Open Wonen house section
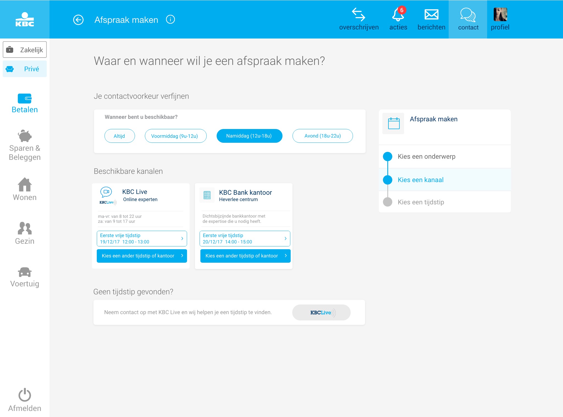The height and width of the screenshot is (417, 563). [25, 189]
